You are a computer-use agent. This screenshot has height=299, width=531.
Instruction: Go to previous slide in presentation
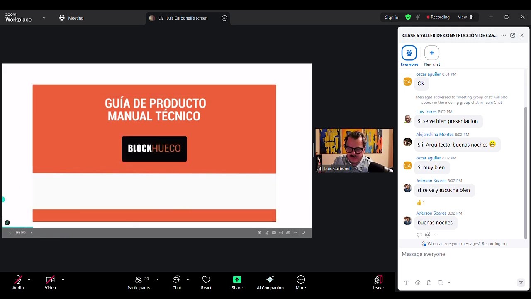coord(10,233)
